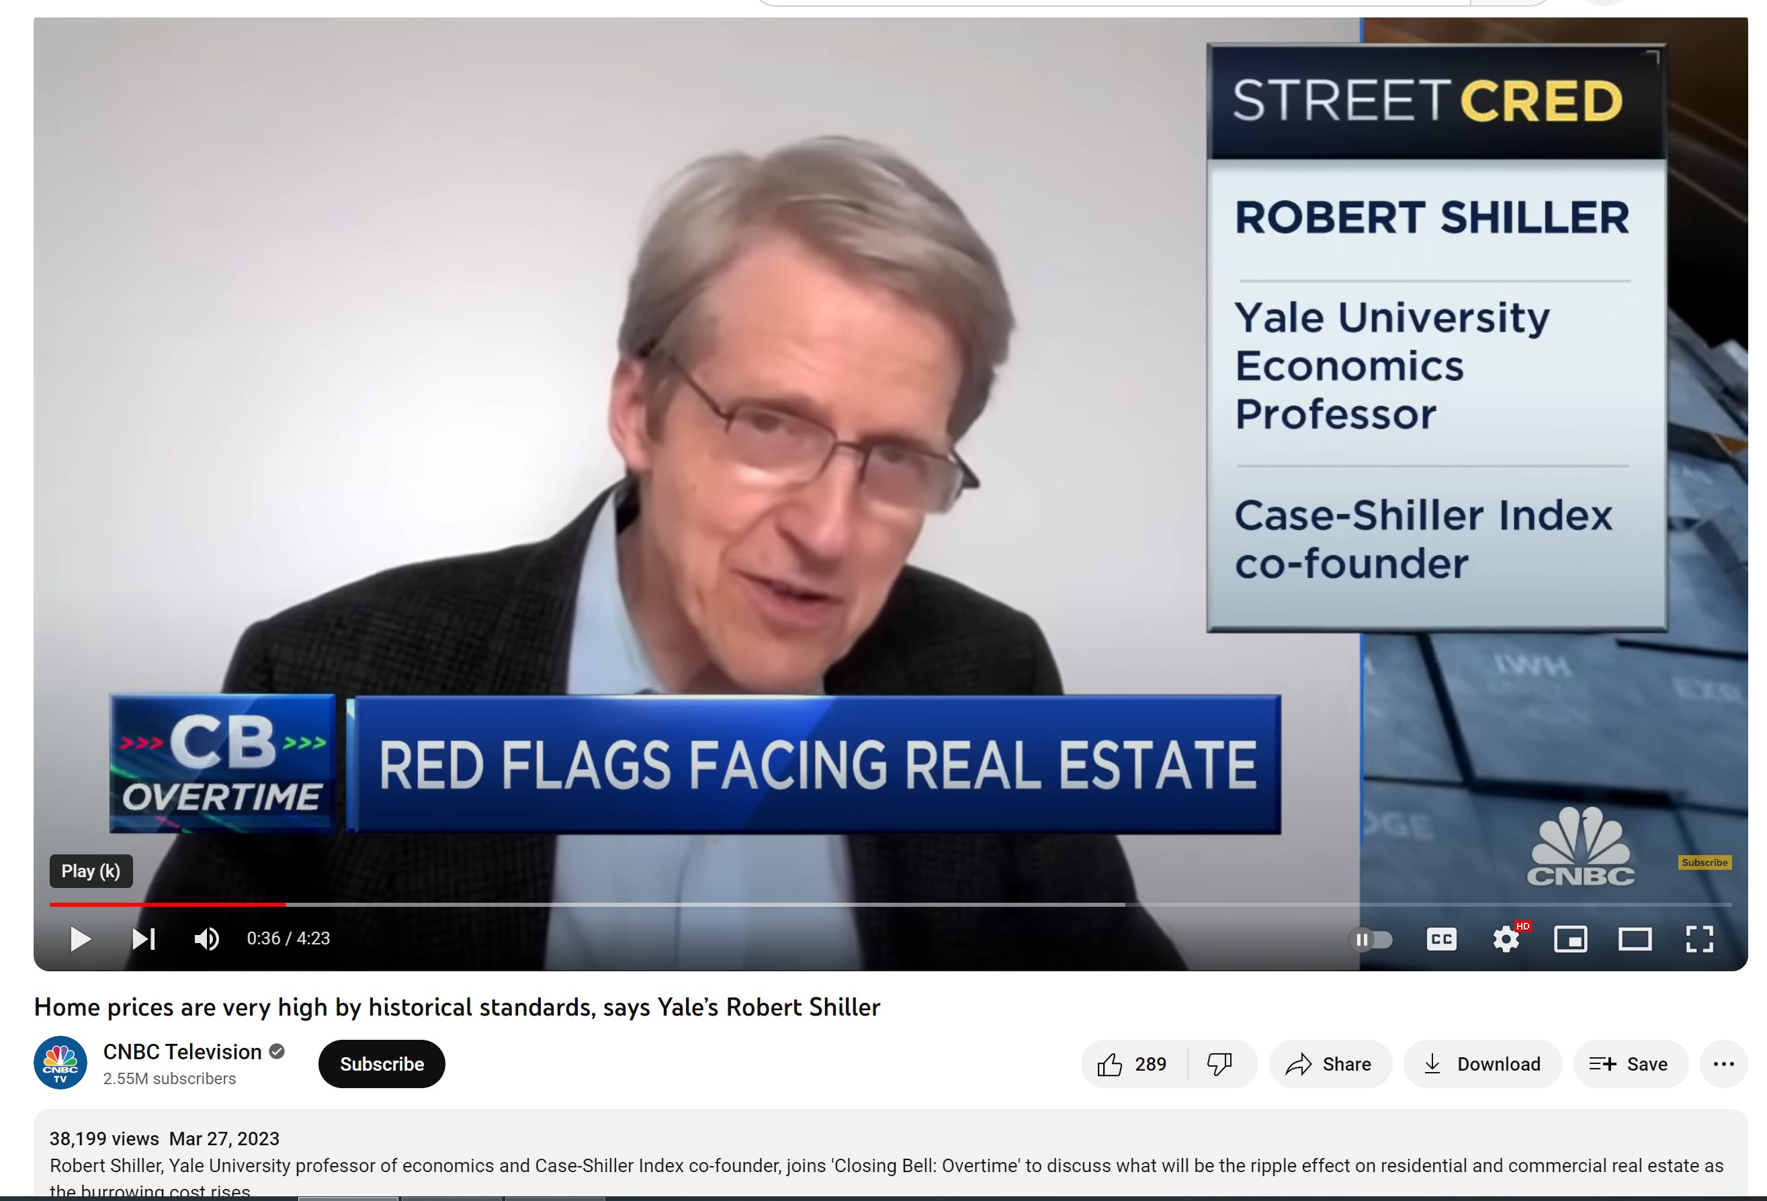The width and height of the screenshot is (1767, 1201).
Task: Save video to a playlist
Action: pyautogui.click(x=1630, y=1064)
